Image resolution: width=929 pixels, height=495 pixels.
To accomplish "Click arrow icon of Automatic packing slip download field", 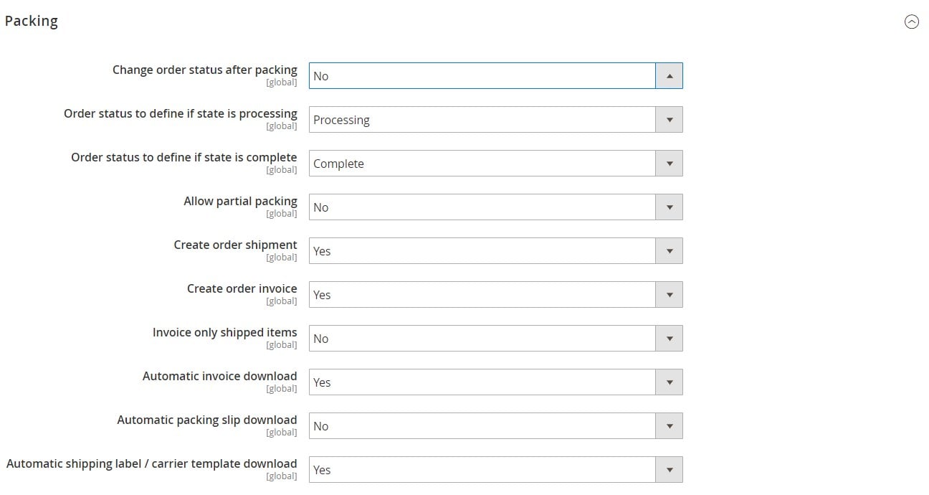I will tap(669, 426).
